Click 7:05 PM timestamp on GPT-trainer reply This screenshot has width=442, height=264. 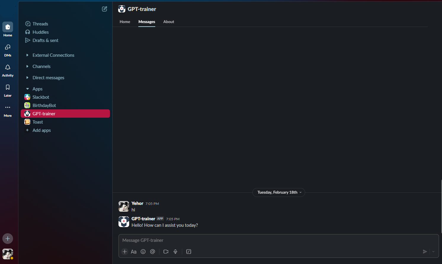[x=173, y=219]
